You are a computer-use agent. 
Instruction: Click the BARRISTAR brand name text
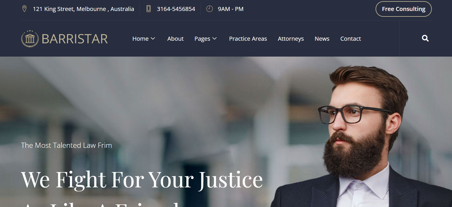click(75, 39)
